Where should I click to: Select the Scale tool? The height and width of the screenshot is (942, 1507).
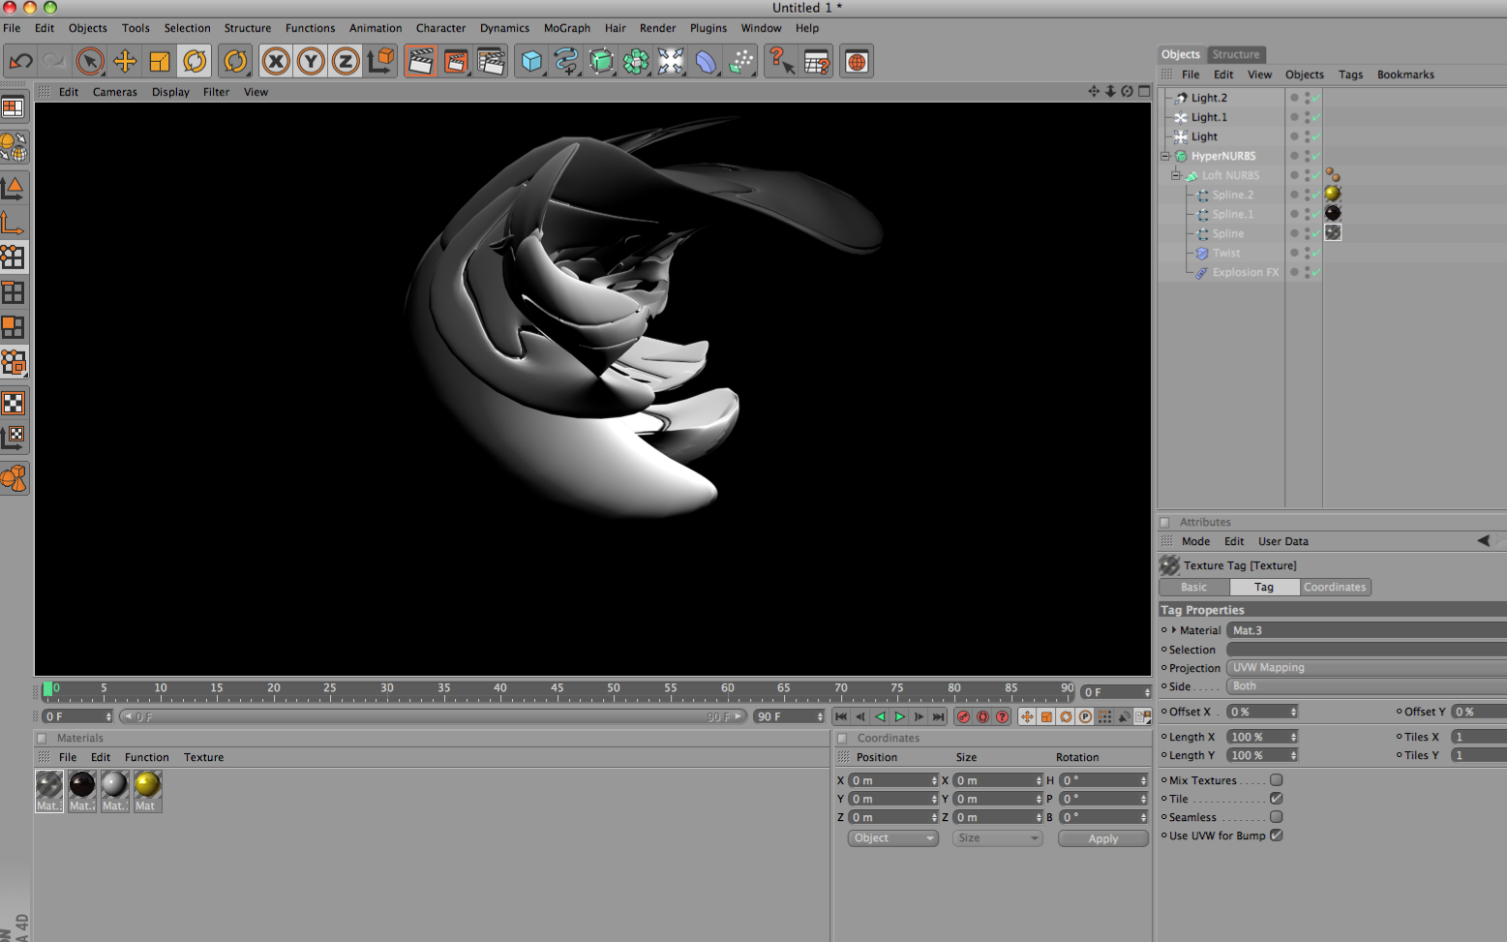click(160, 62)
